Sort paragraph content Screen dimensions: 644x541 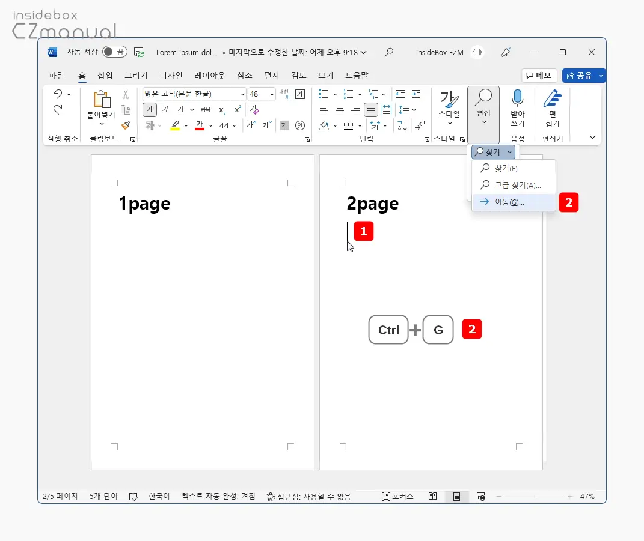click(x=402, y=125)
